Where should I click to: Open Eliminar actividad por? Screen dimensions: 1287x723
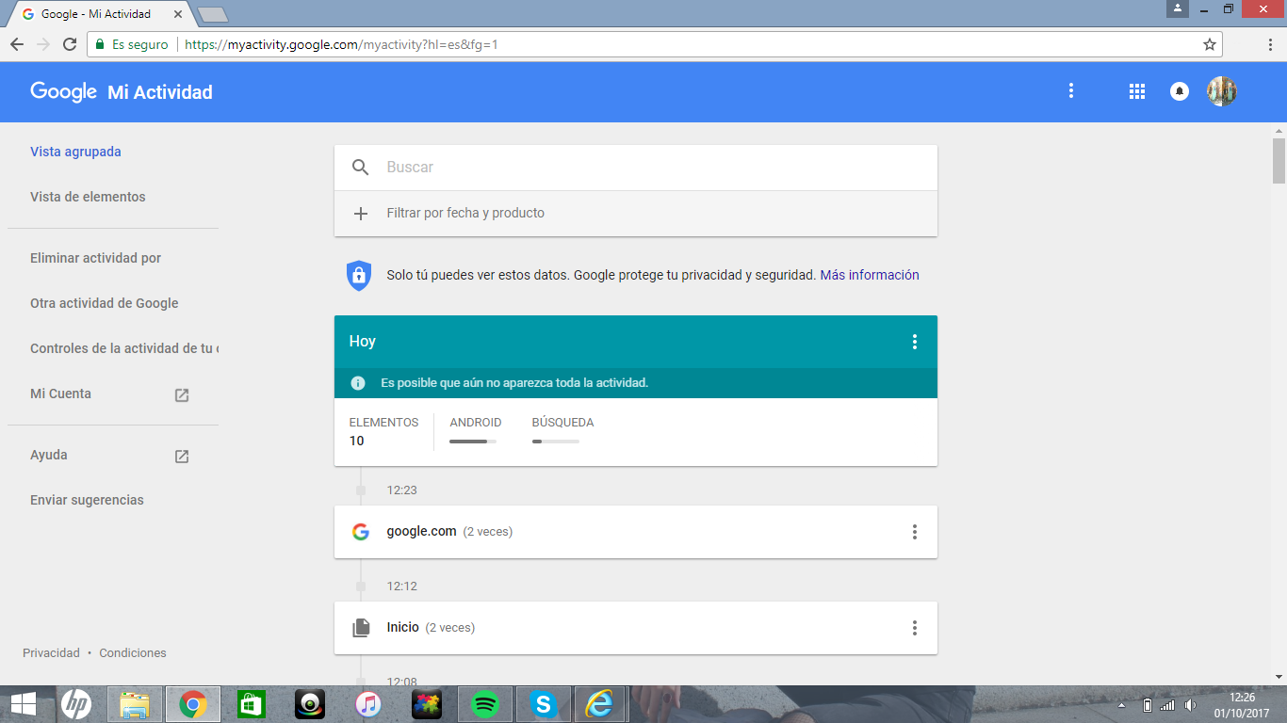click(95, 258)
